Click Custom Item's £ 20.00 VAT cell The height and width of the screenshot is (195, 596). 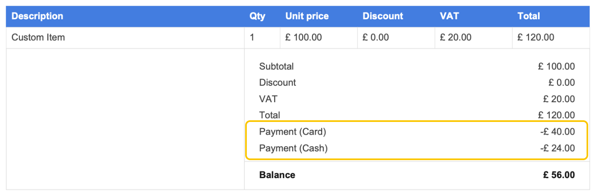point(456,38)
